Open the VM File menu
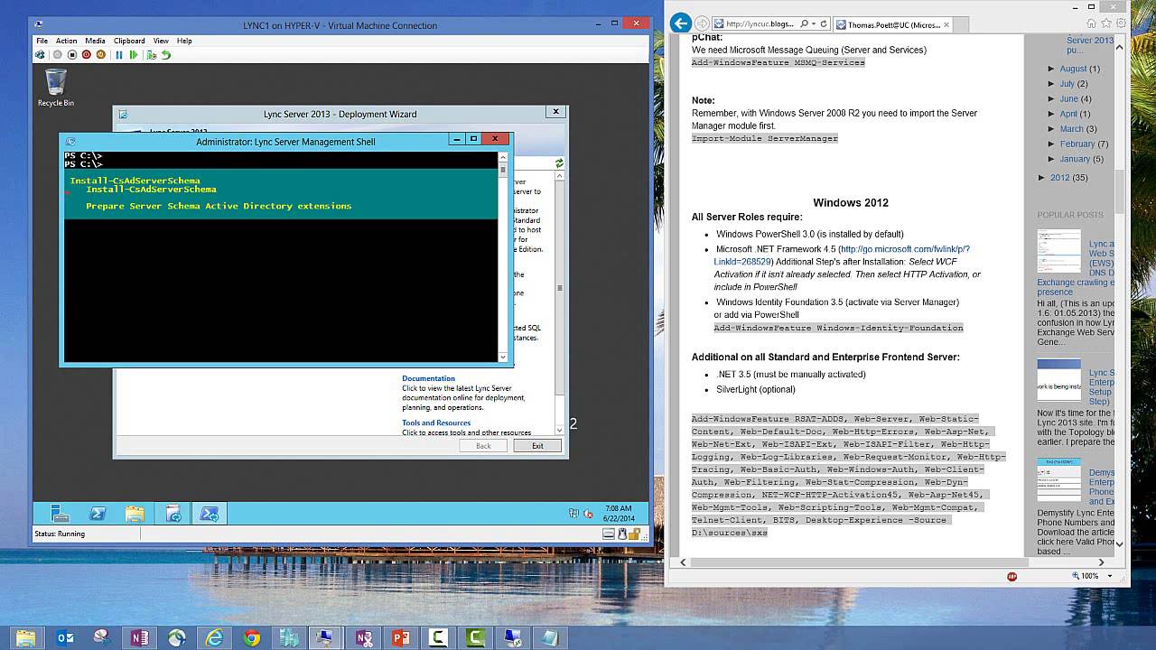 [x=42, y=41]
